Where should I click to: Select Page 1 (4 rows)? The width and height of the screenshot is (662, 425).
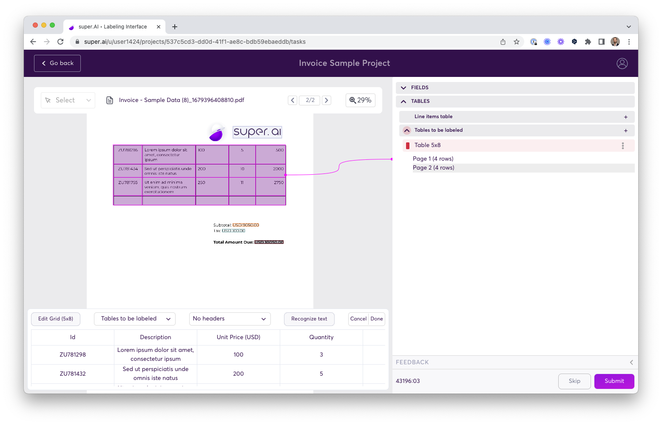click(433, 159)
